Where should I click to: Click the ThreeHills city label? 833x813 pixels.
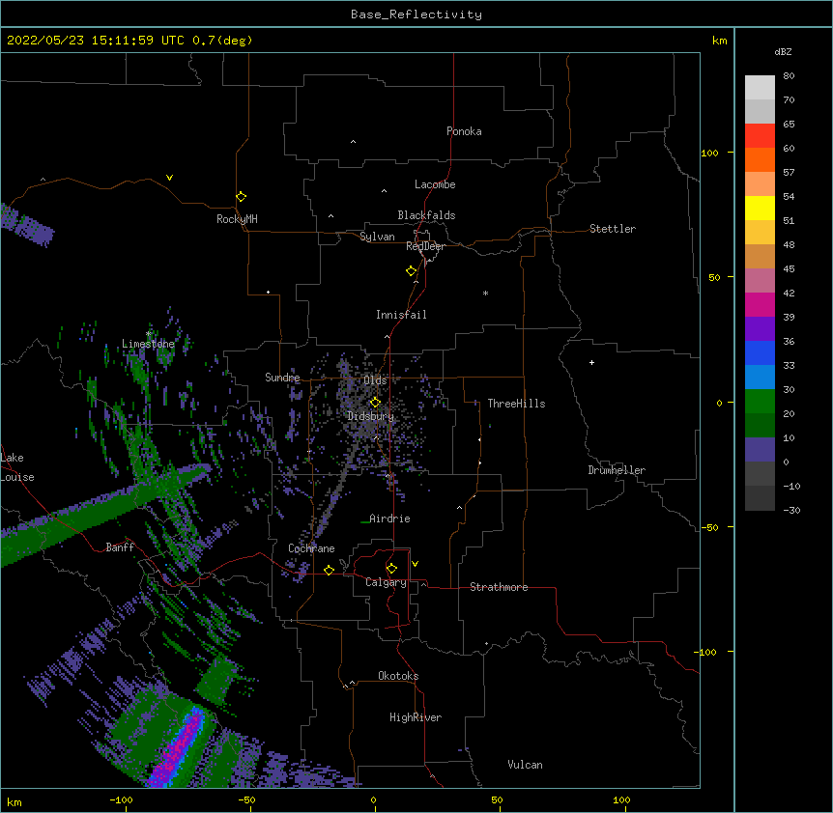pos(516,404)
